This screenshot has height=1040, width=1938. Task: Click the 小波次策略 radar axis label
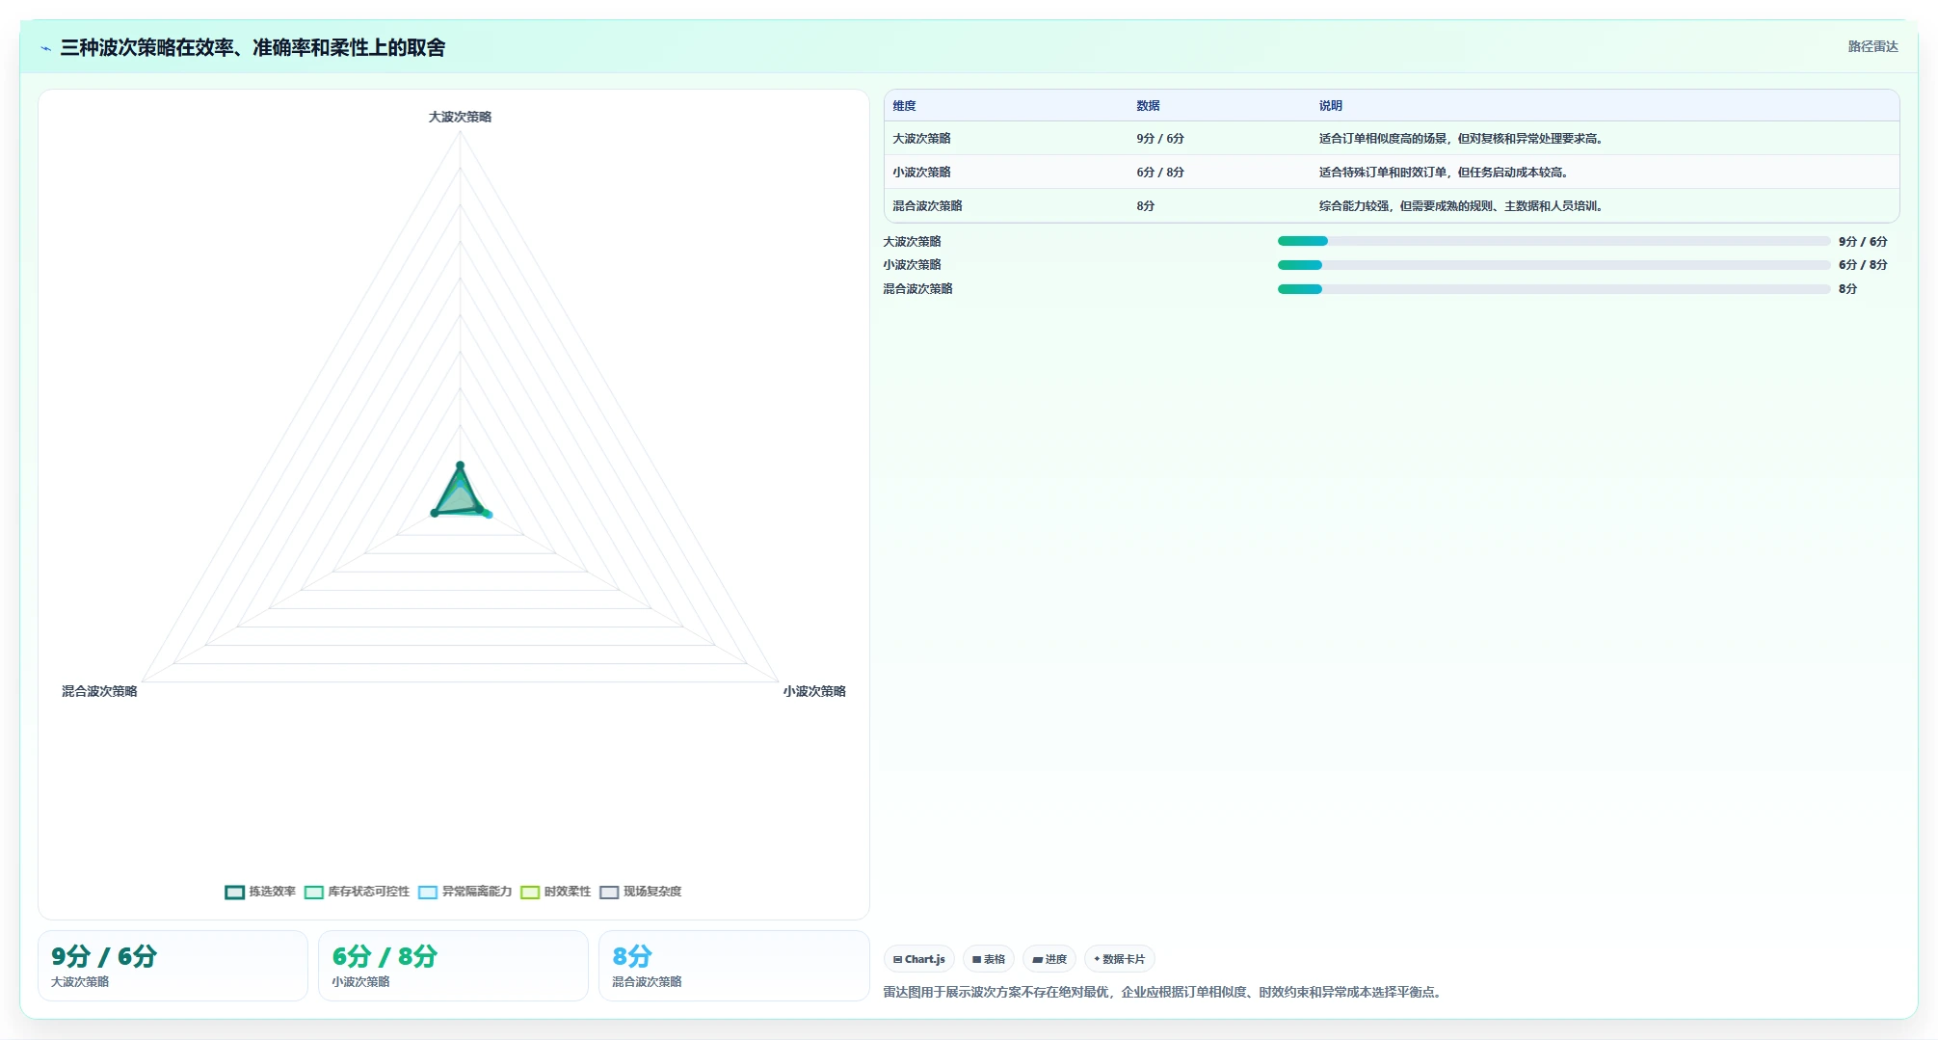[814, 691]
